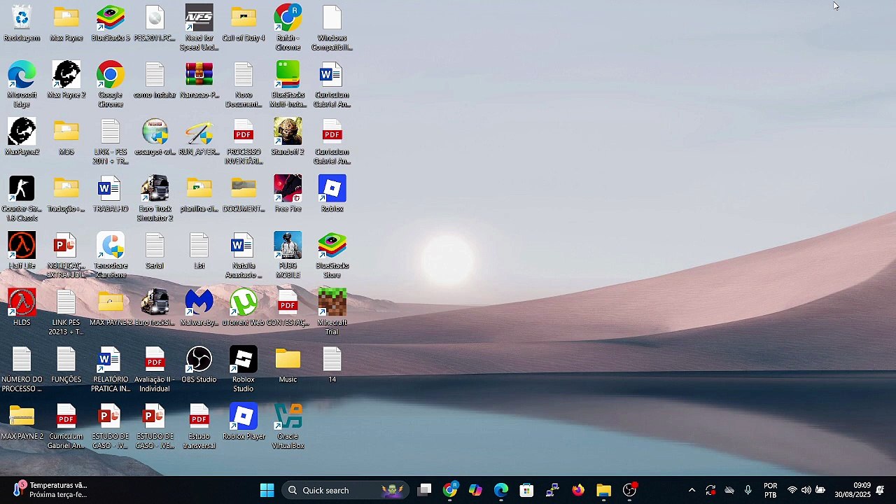
Task: Select the HLDS shortcut icon
Action: point(22,308)
